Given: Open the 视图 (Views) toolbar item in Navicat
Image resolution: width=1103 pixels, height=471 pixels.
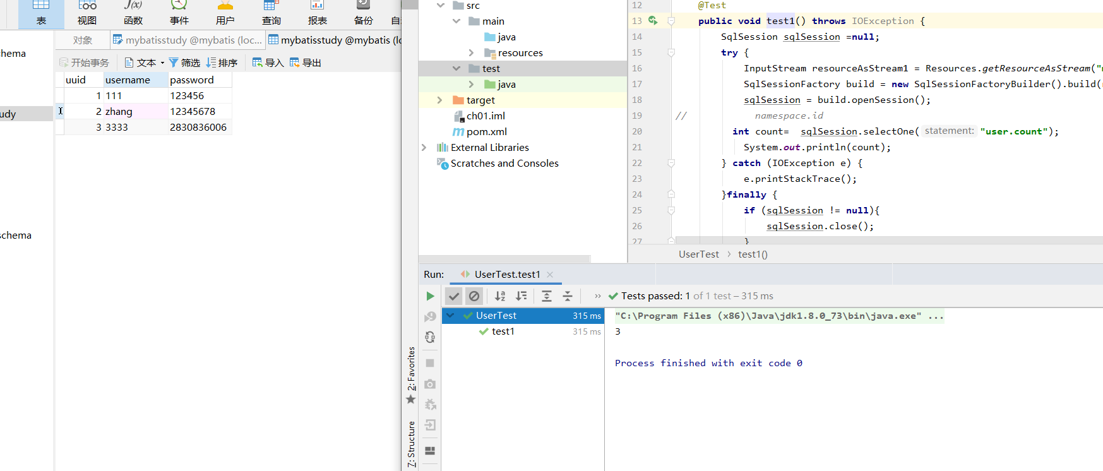Looking at the screenshot, I should [87, 14].
